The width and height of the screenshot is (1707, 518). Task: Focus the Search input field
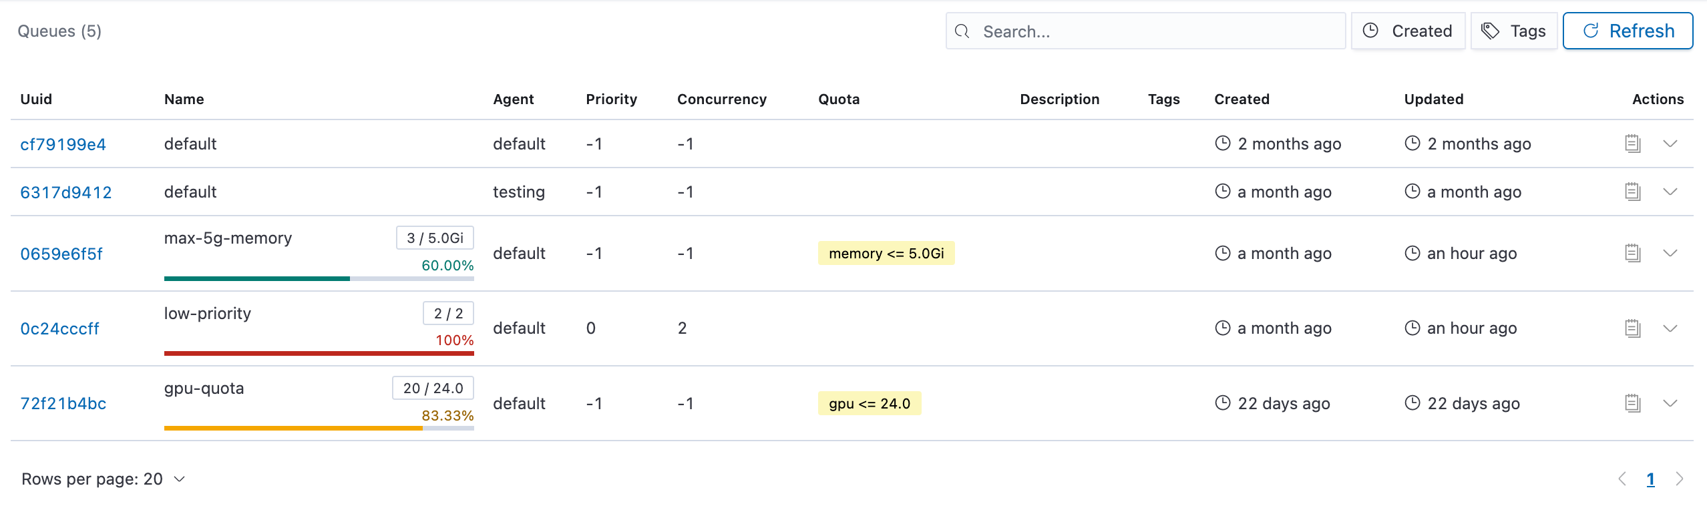click(x=1146, y=31)
